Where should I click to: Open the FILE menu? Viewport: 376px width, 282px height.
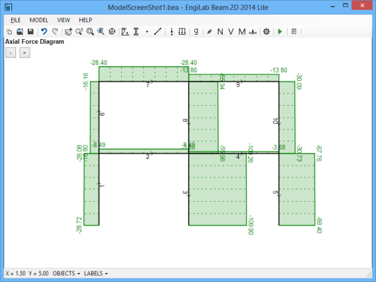coord(15,20)
